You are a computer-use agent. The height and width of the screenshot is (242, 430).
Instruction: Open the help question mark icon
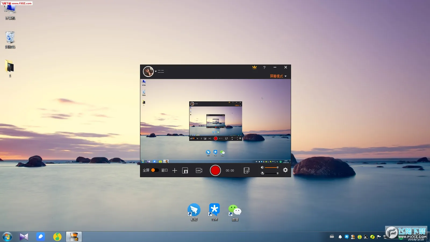coord(265,67)
